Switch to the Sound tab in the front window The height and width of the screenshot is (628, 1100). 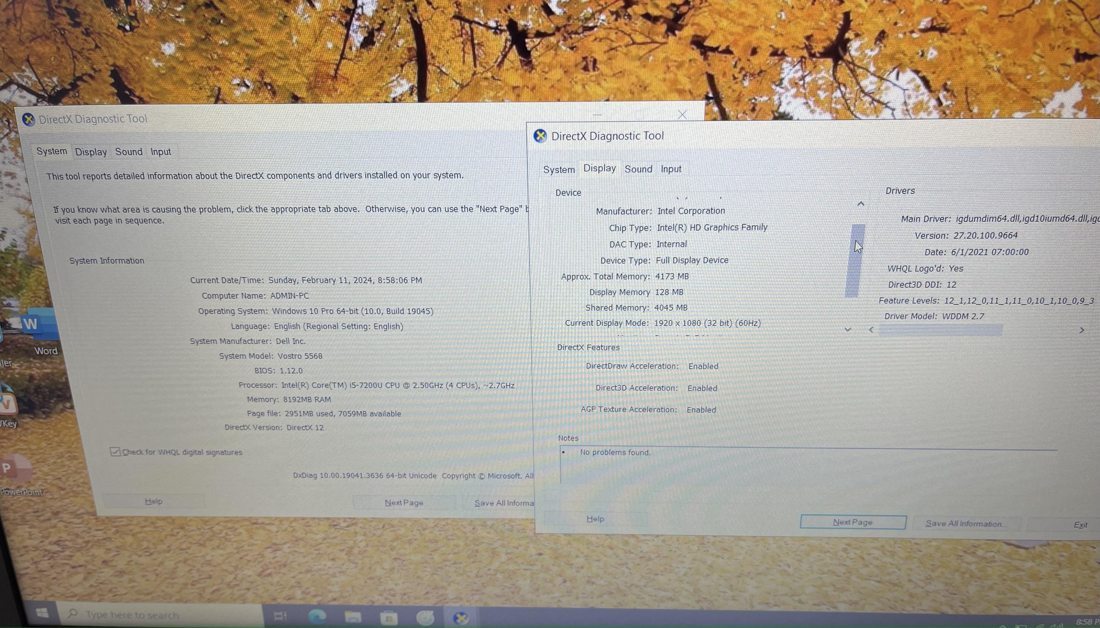(638, 169)
